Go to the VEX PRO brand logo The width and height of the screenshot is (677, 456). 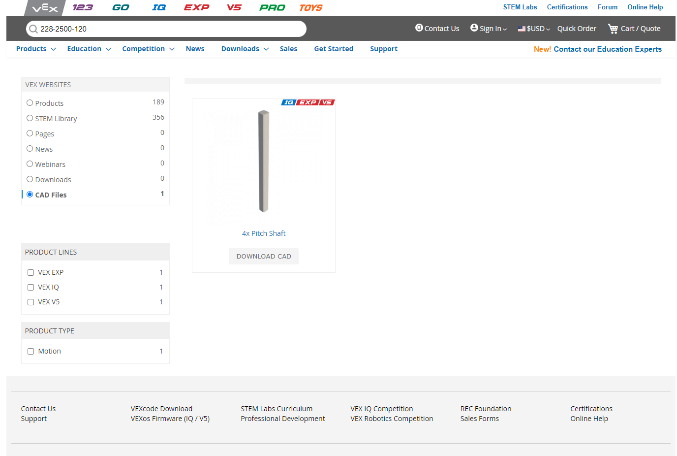272,7
